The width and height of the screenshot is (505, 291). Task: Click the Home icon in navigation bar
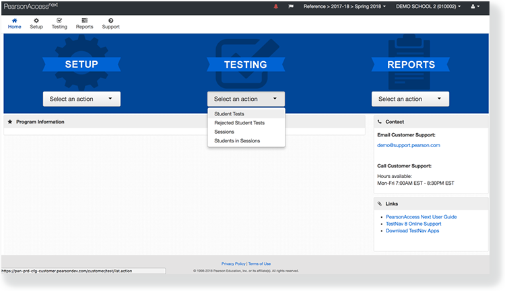pos(14,21)
